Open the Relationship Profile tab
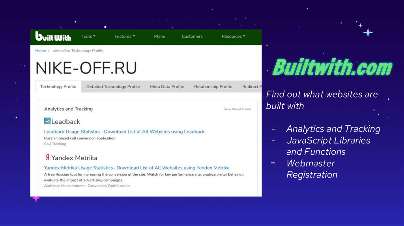This screenshot has width=404, height=226. click(213, 87)
